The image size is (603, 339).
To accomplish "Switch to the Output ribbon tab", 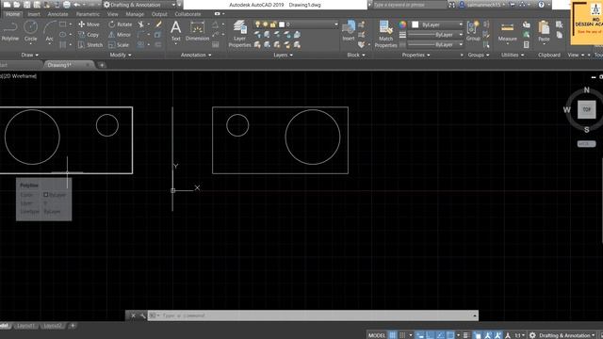I will click(159, 14).
